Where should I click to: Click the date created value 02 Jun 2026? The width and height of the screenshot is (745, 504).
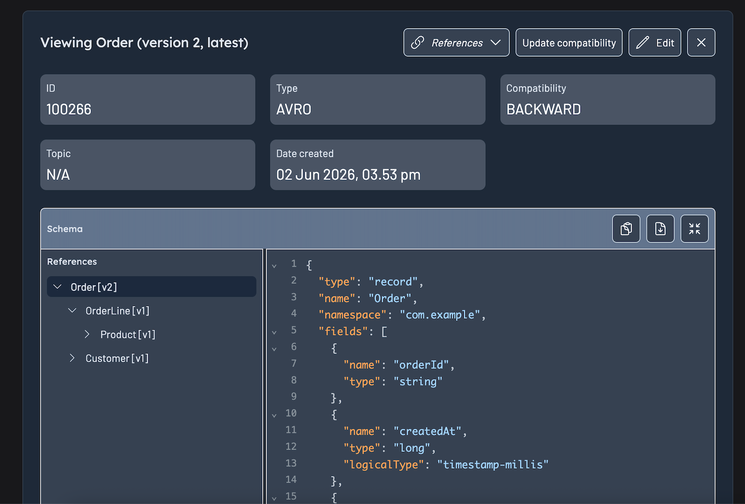pos(348,175)
